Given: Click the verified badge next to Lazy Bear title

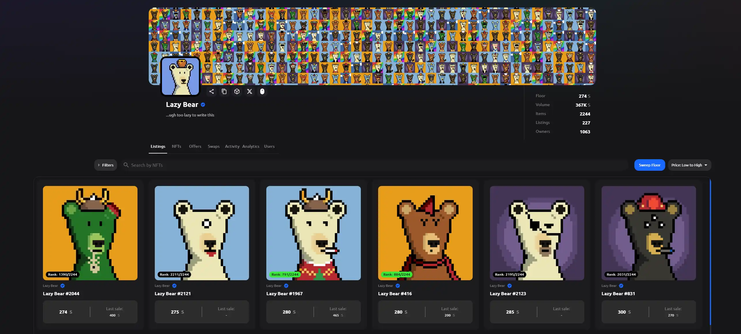Looking at the screenshot, I should pyautogui.click(x=203, y=105).
